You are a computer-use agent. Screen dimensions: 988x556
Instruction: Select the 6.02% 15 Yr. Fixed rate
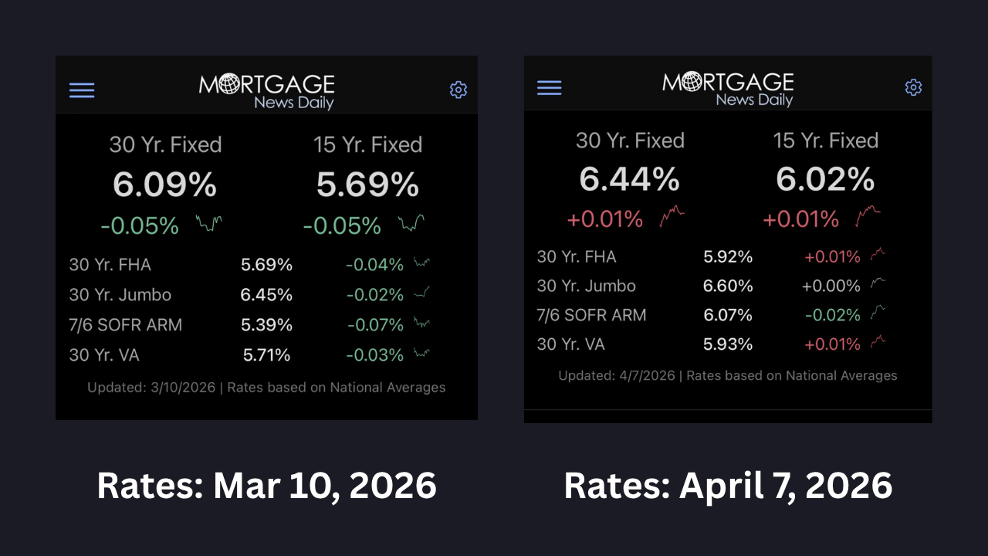[825, 181]
